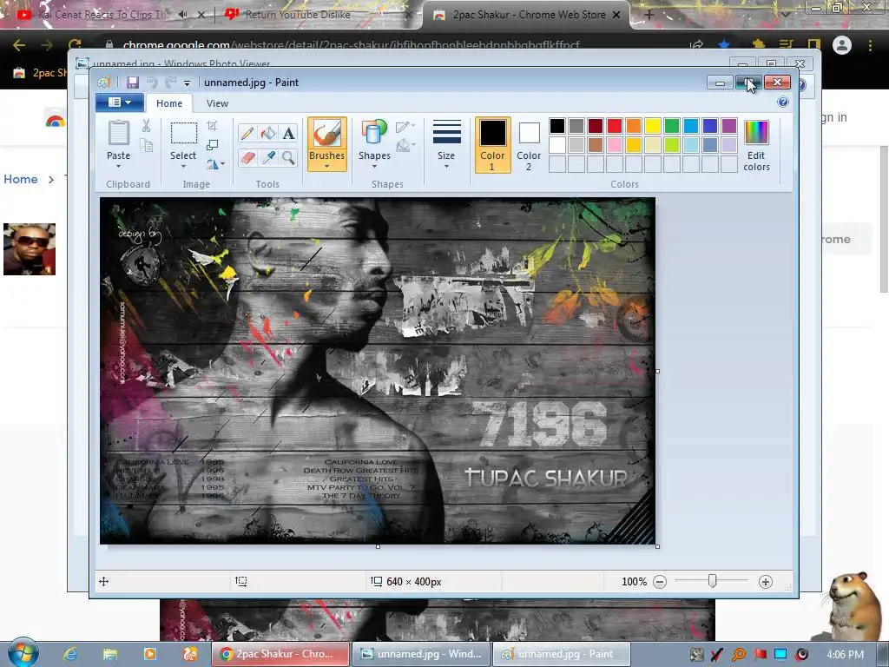
Task: Click the Undo arrow in quick access toolbar
Action: coord(152,83)
